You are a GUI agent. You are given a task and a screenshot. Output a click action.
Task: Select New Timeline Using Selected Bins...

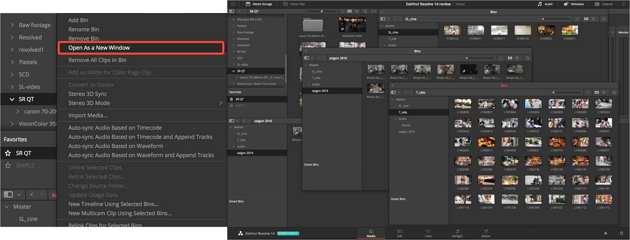pyautogui.click(x=113, y=204)
